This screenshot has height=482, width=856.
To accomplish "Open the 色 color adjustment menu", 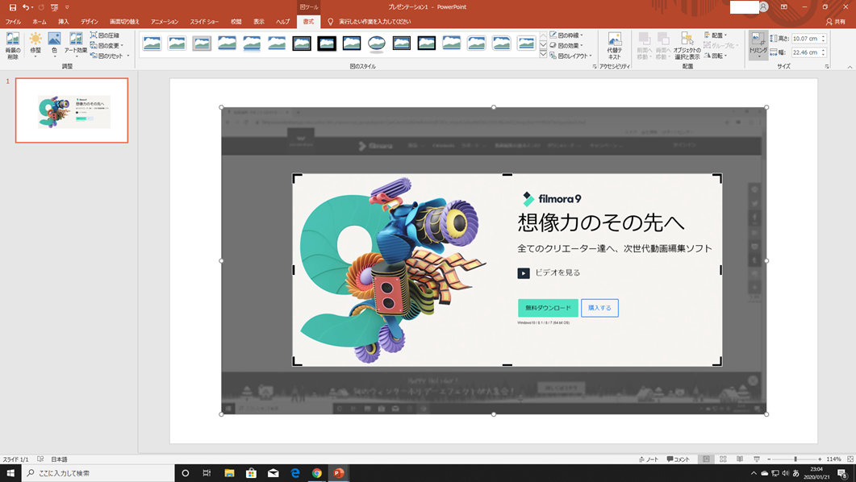I will tap(54, 45).
